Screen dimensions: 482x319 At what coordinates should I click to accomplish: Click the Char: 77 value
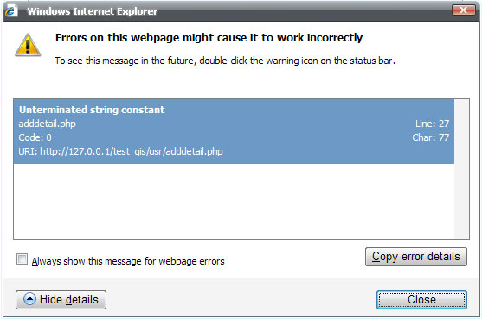coord(430,137)
